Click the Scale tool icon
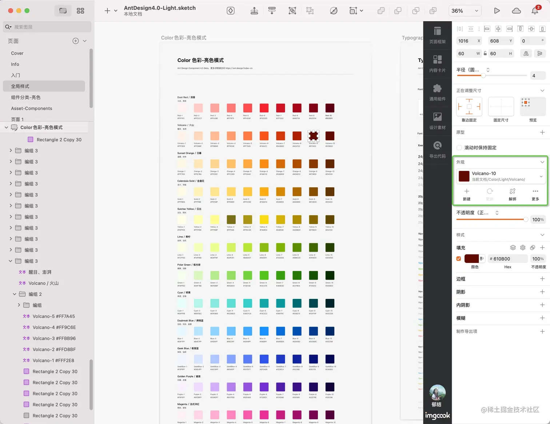550x424 pixels. click(353, 11)
